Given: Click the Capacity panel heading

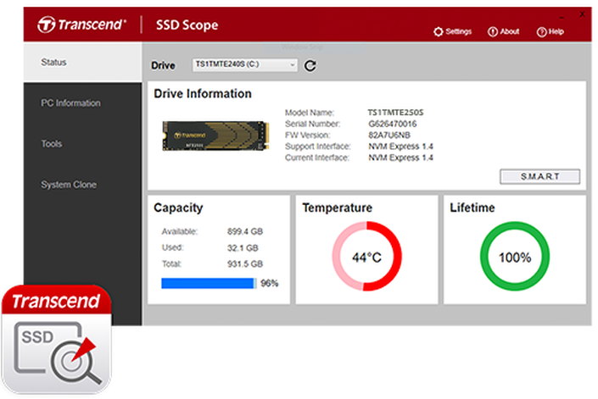Looking at the screenshot, I should pos(178,208).
